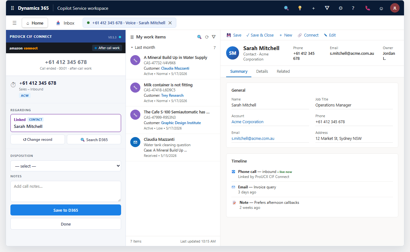Click the email icon for Claudia Mazzanti item
Image resolution: width=410 pixels, height=252 pixels.
coord(135,142)
